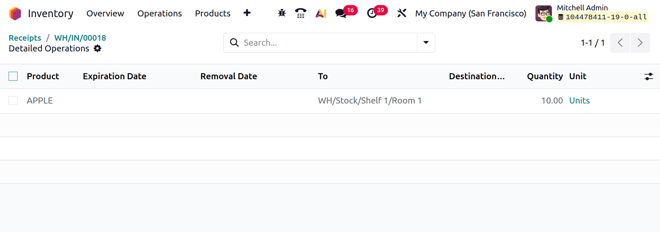Viewport: 660px width, 232px height.
Task: Open record WH/IN/00018 breadcrumb link
Action: (79, 37)
